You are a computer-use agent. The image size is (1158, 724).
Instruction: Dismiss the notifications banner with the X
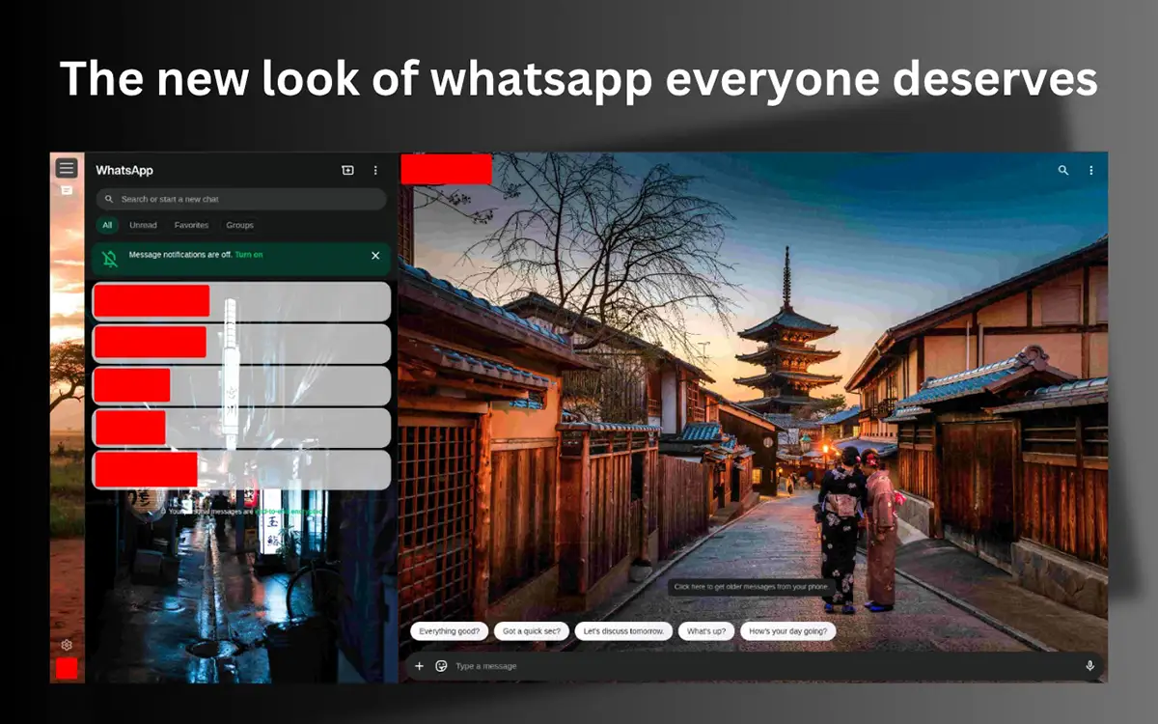(375, 255)
